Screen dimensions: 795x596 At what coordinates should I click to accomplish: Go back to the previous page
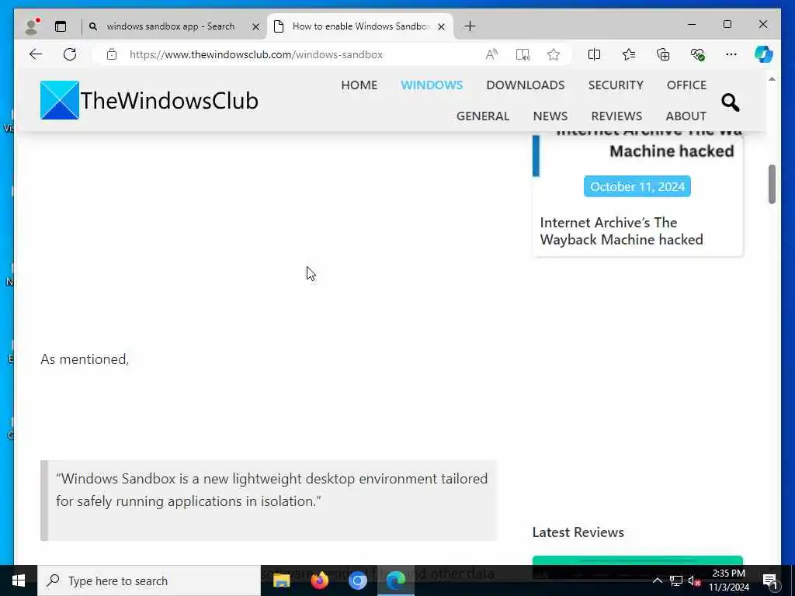[36, 54]
